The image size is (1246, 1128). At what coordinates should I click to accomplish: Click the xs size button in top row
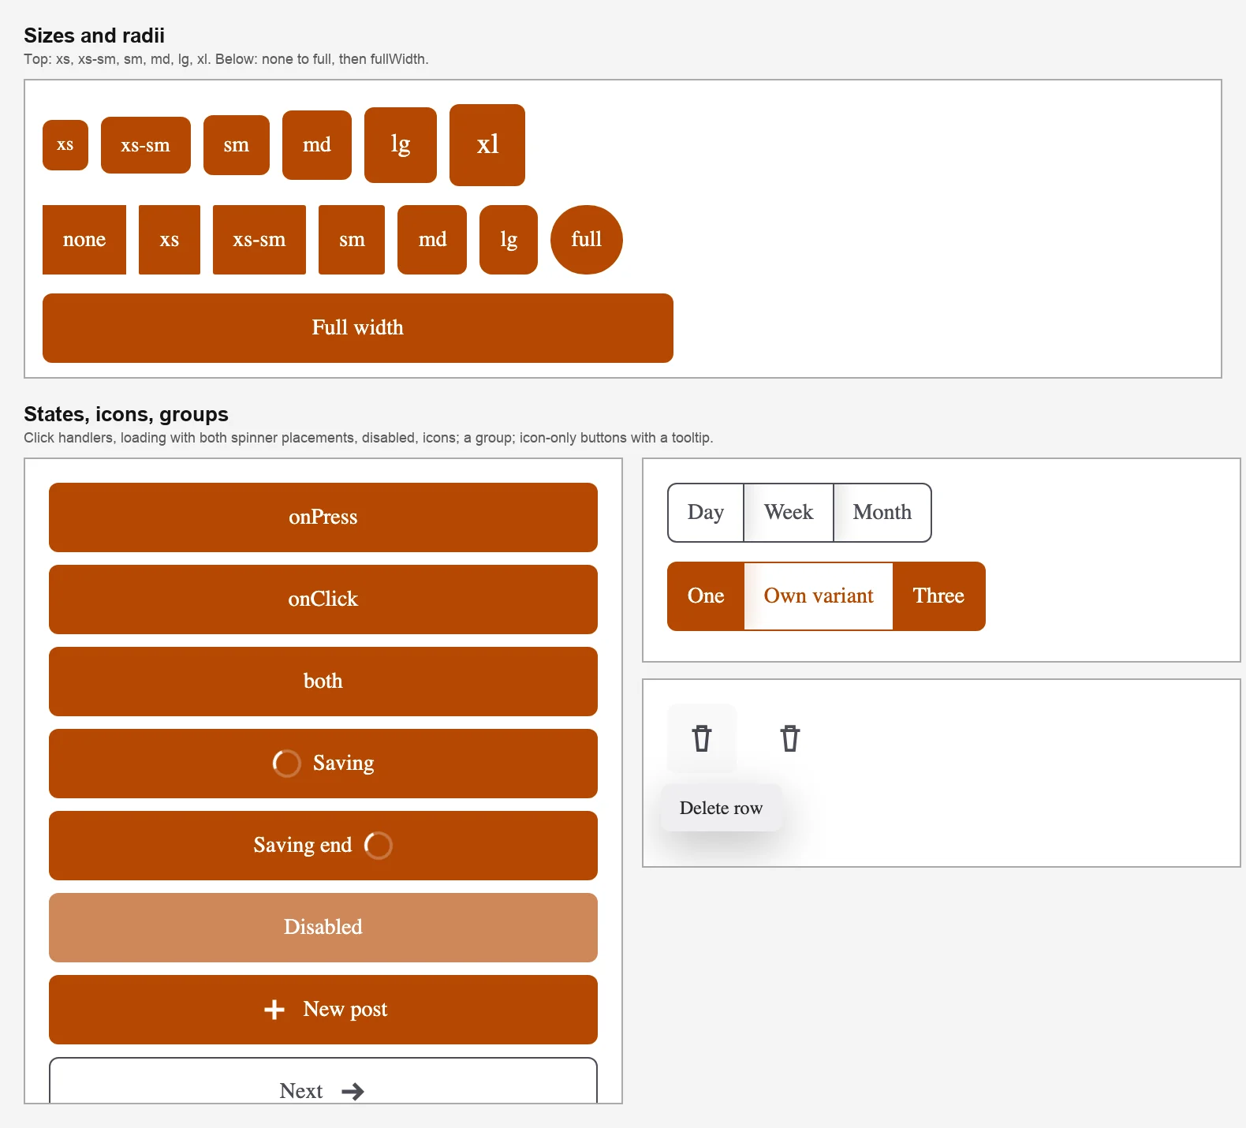click(65, 145)
